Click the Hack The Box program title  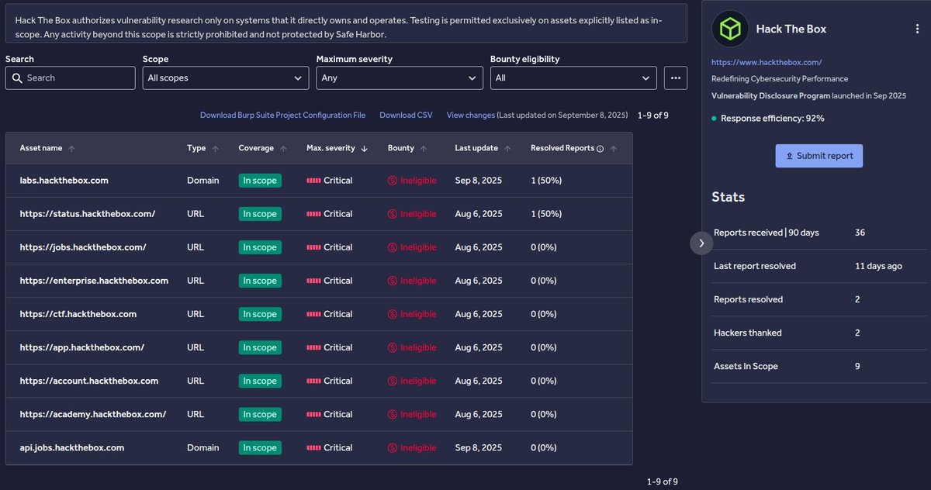(791, 29)
